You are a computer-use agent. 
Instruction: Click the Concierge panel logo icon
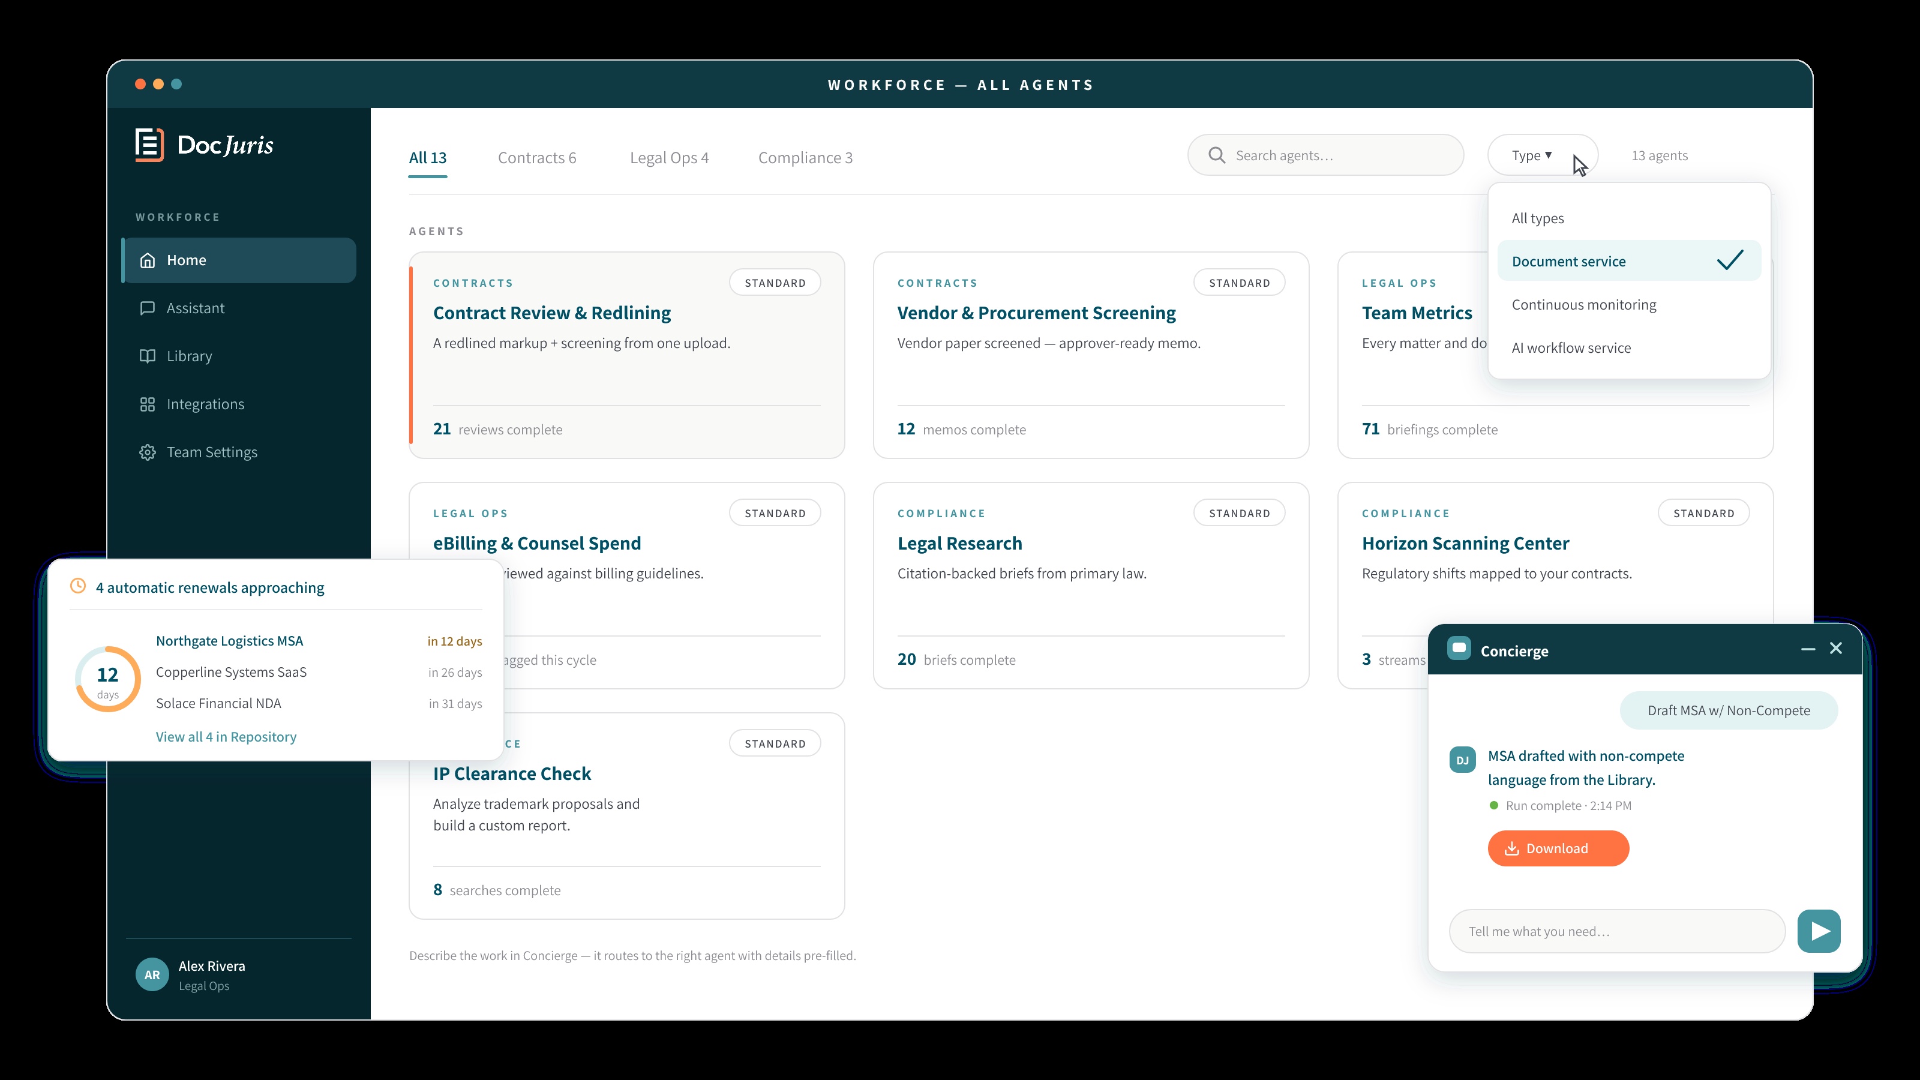[x=1459, y=649]
